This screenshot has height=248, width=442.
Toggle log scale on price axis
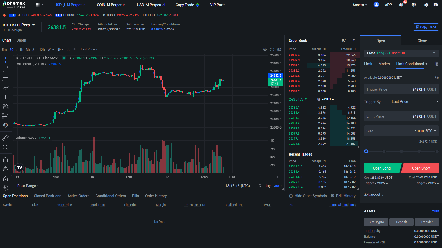tap(268, 186)
